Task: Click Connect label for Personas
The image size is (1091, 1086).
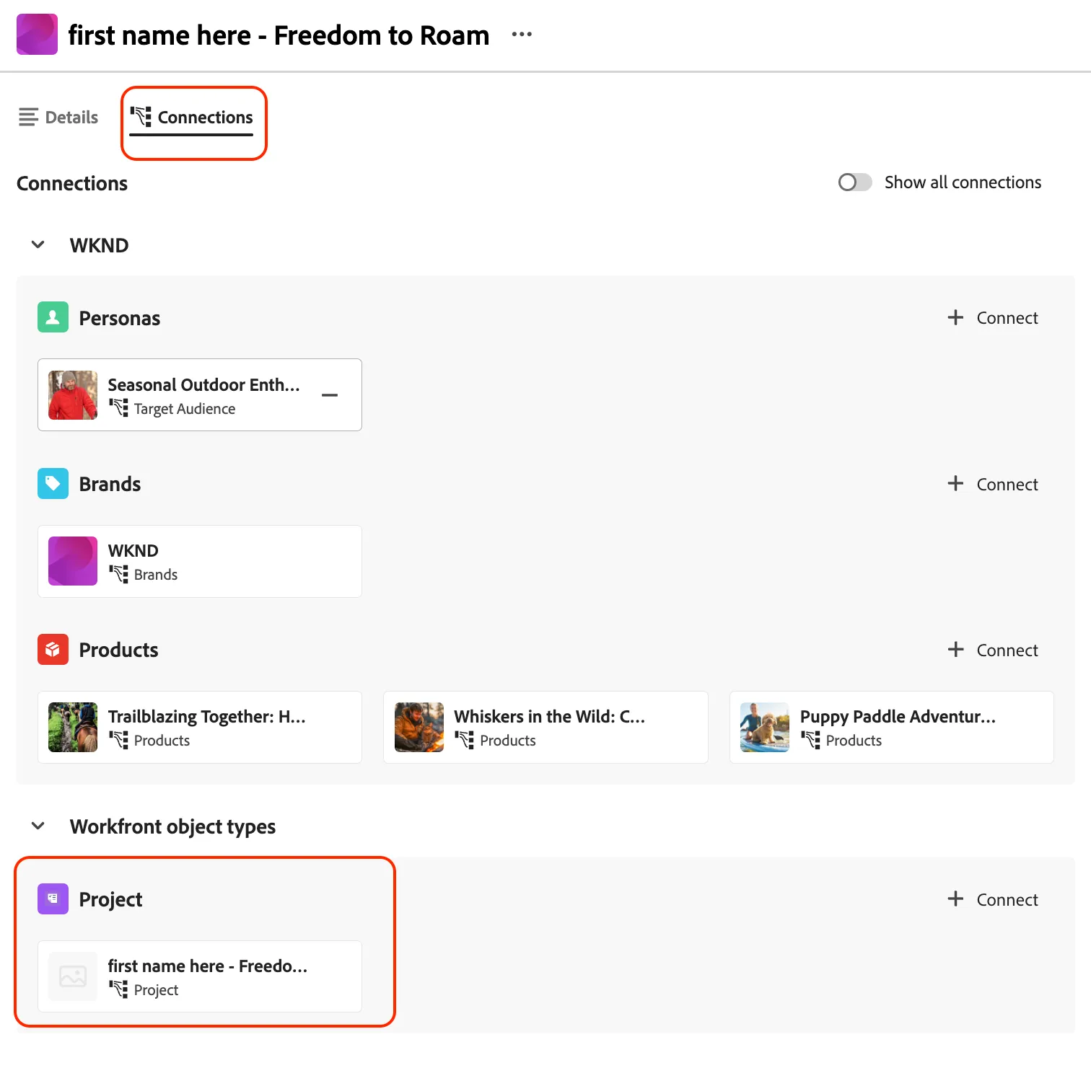Action: 1007,318
